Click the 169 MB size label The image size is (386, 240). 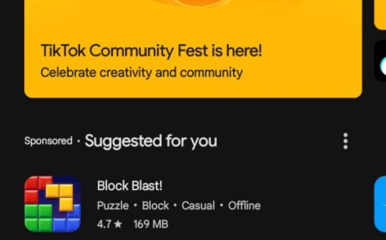(x=151, y=224)
